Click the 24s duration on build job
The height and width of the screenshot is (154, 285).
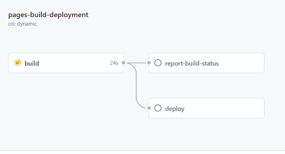(114, 63)
